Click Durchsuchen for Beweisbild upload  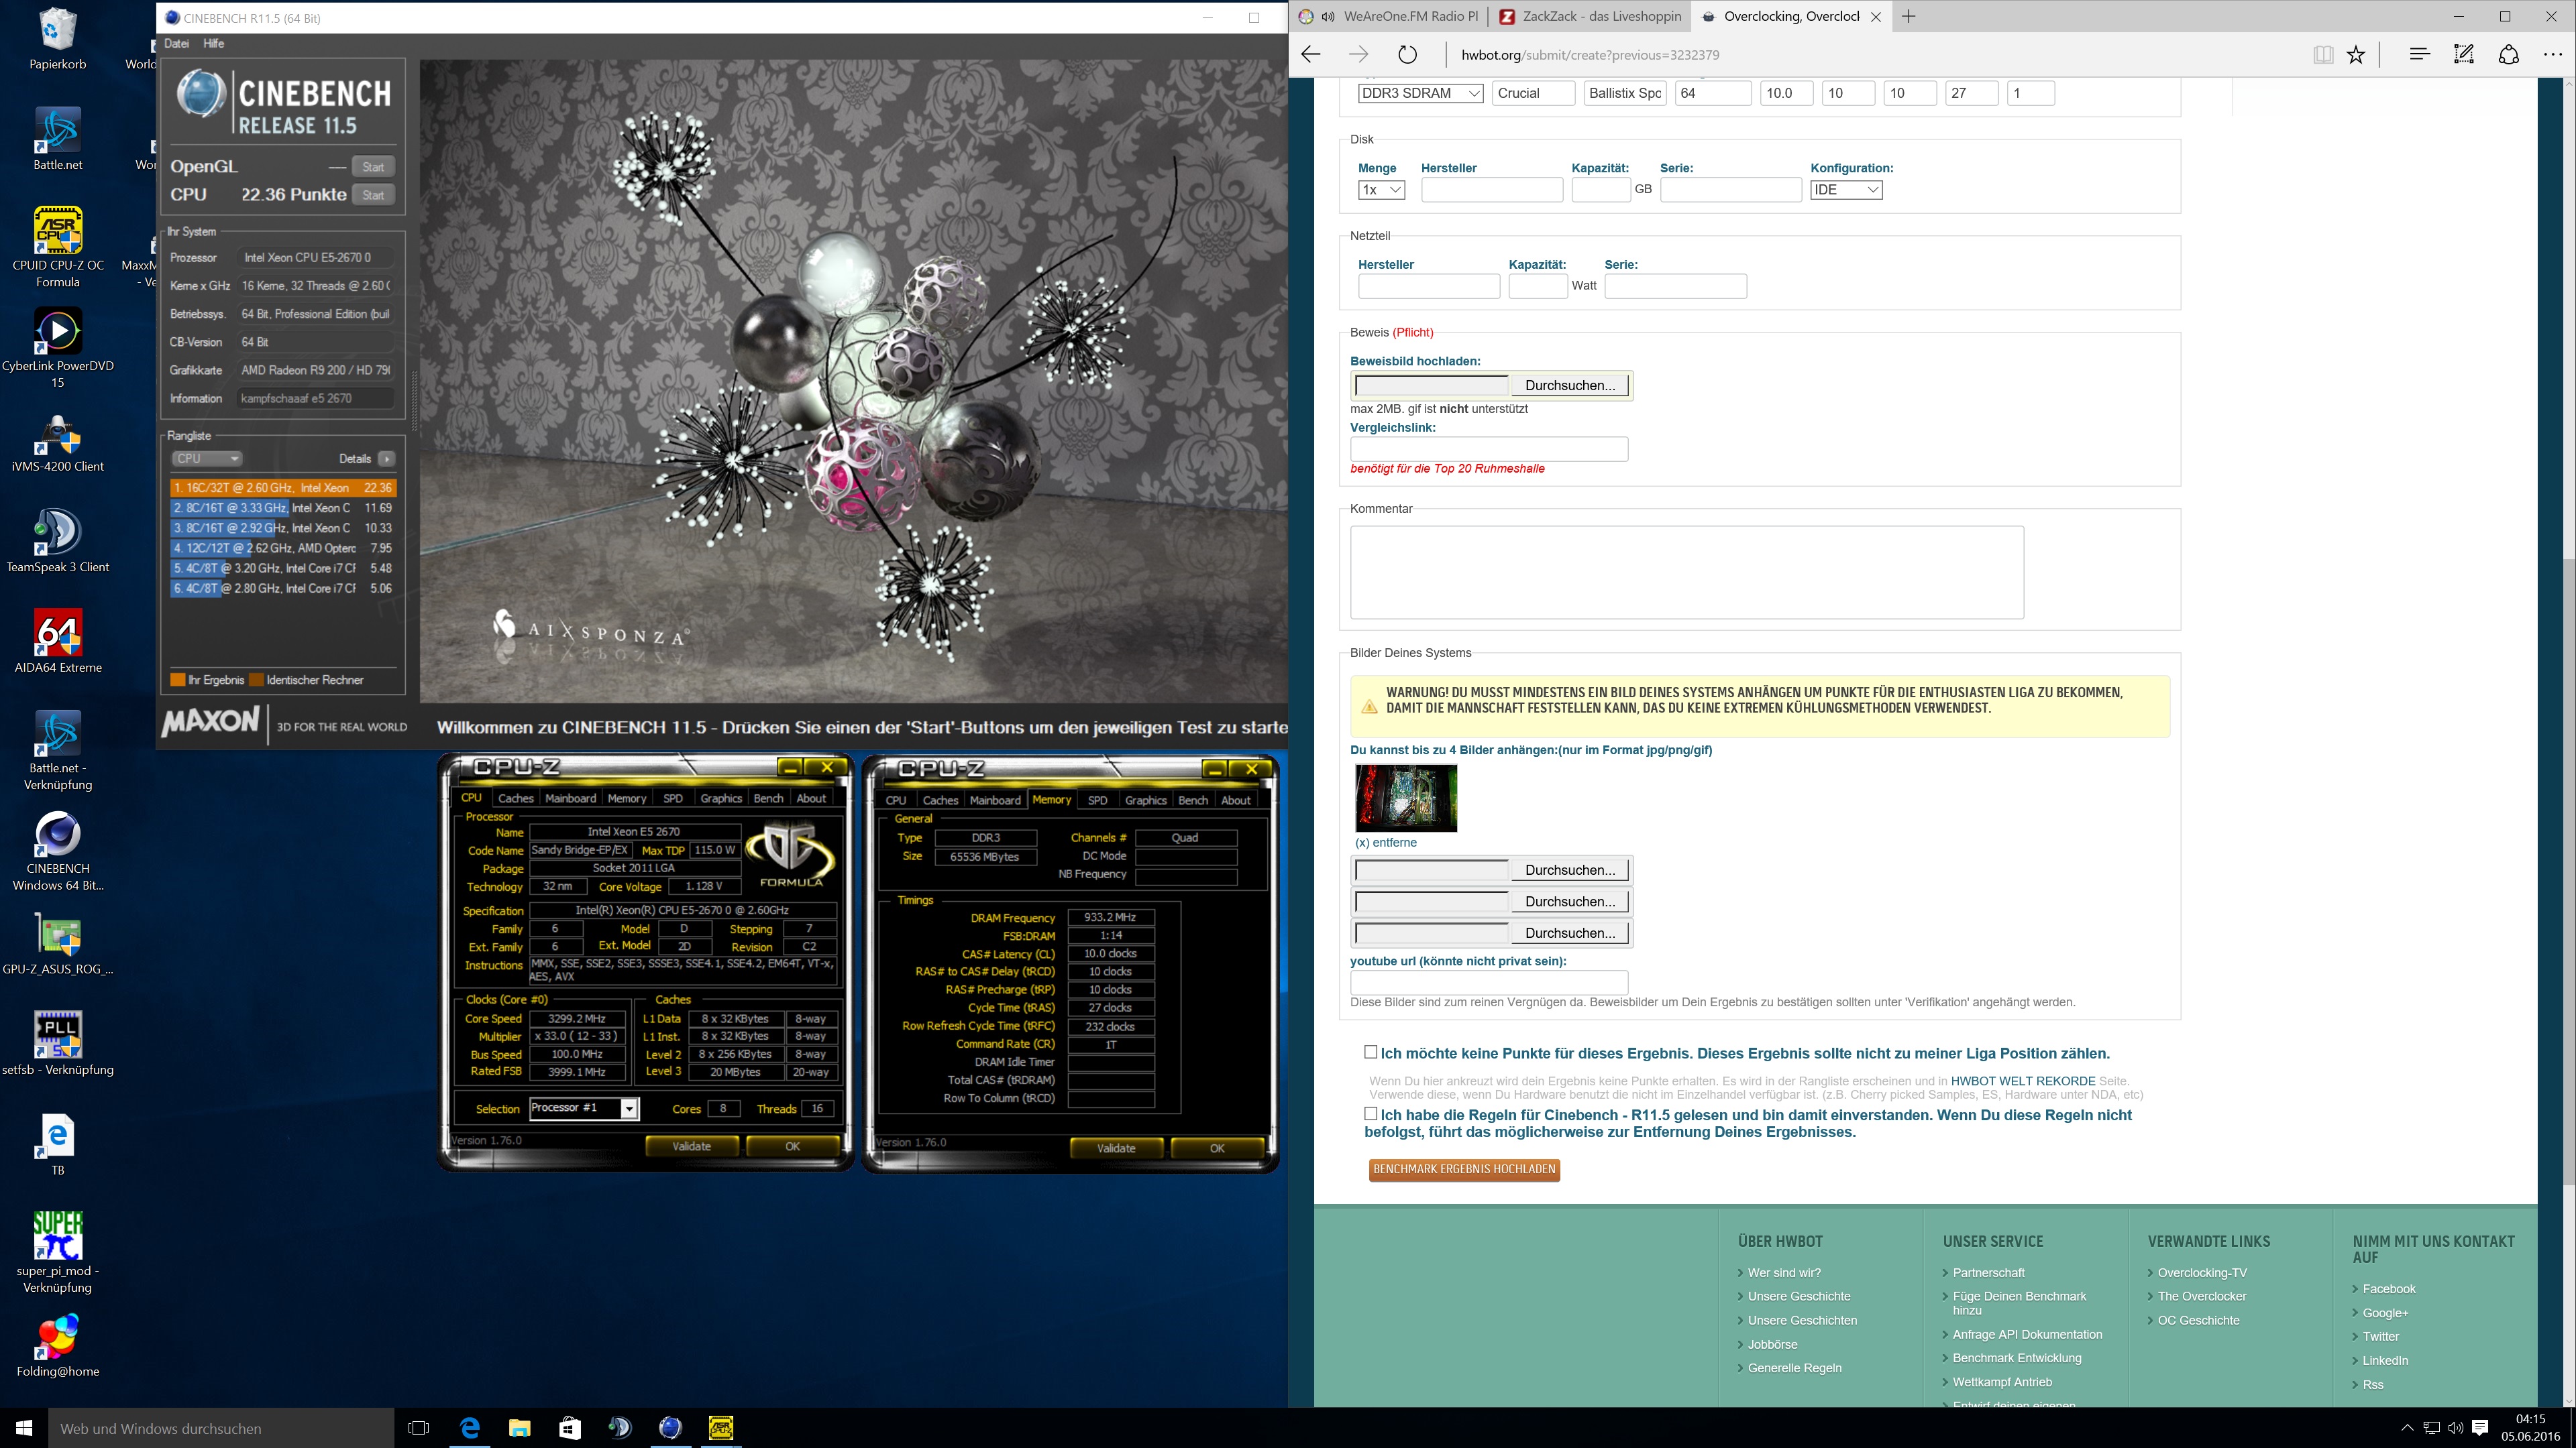(x=1570, y=385)
